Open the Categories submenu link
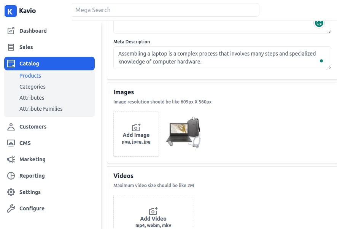Viewport: 337px width, 229px height. (32, 87)
